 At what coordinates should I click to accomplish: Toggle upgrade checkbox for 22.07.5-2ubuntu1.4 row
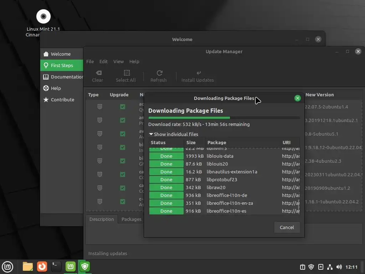[x=123, y=107]
